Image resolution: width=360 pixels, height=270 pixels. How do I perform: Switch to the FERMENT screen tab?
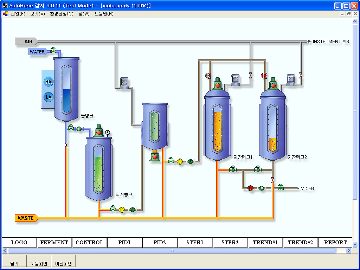pyautogui.click(x=54, y=242)
